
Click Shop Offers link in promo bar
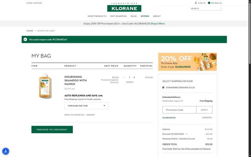point(158,24)
